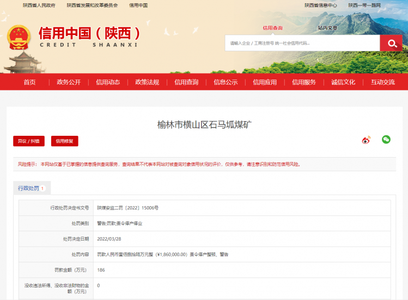Follow the 陕西省人民政府 top link
The width and height of the screenshot is (408, 300).
(39, 5)
